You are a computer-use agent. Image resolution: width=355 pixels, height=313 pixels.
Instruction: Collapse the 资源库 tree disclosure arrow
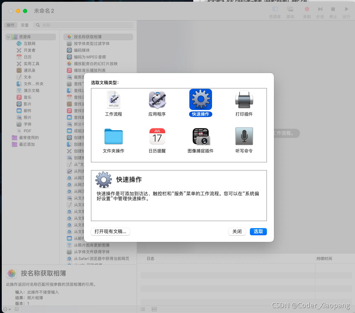pos(8,37)
